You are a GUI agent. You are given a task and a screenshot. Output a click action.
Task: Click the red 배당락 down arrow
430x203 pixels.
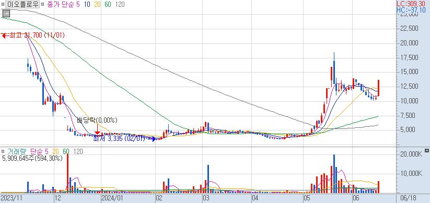tap(97, 129)
